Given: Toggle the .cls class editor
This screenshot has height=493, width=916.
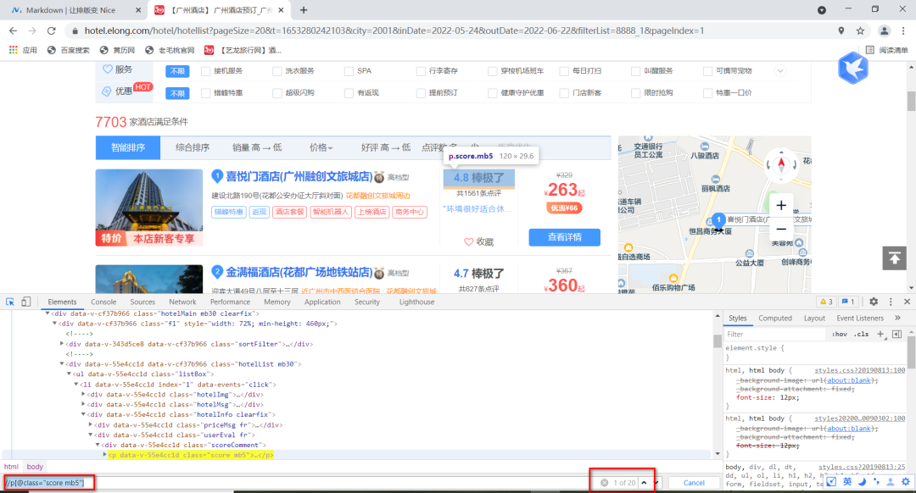Looking at the screenshot, I should point(861,335).
